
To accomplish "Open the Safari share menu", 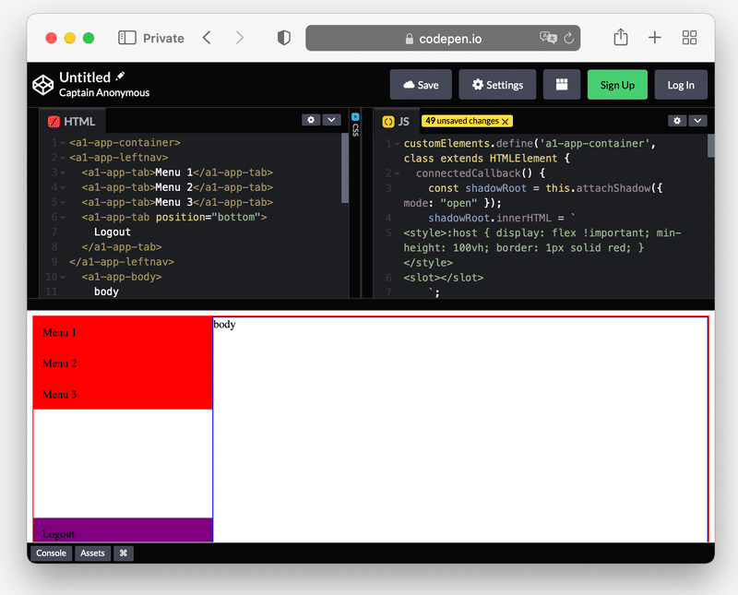I will [621, 37].
